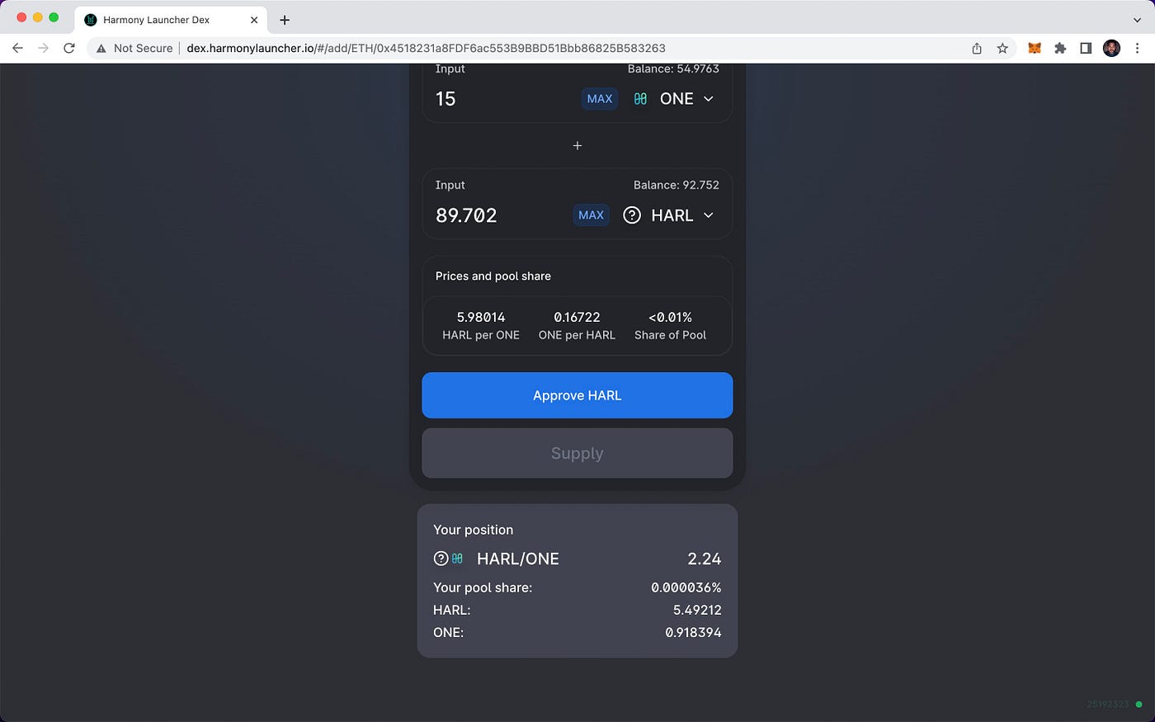Click the Prices and pool share heading
Screen dimensions: 1155x722
point(493,276)
